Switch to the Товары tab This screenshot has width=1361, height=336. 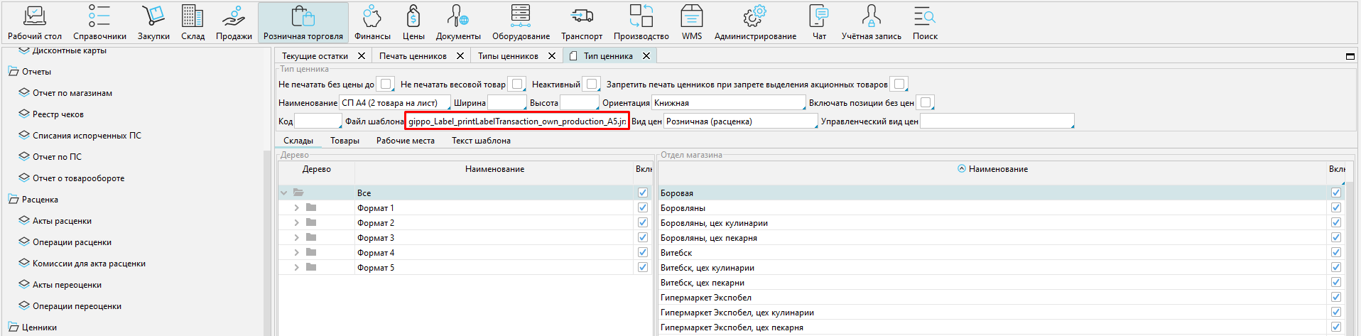(x=345, y=141)
